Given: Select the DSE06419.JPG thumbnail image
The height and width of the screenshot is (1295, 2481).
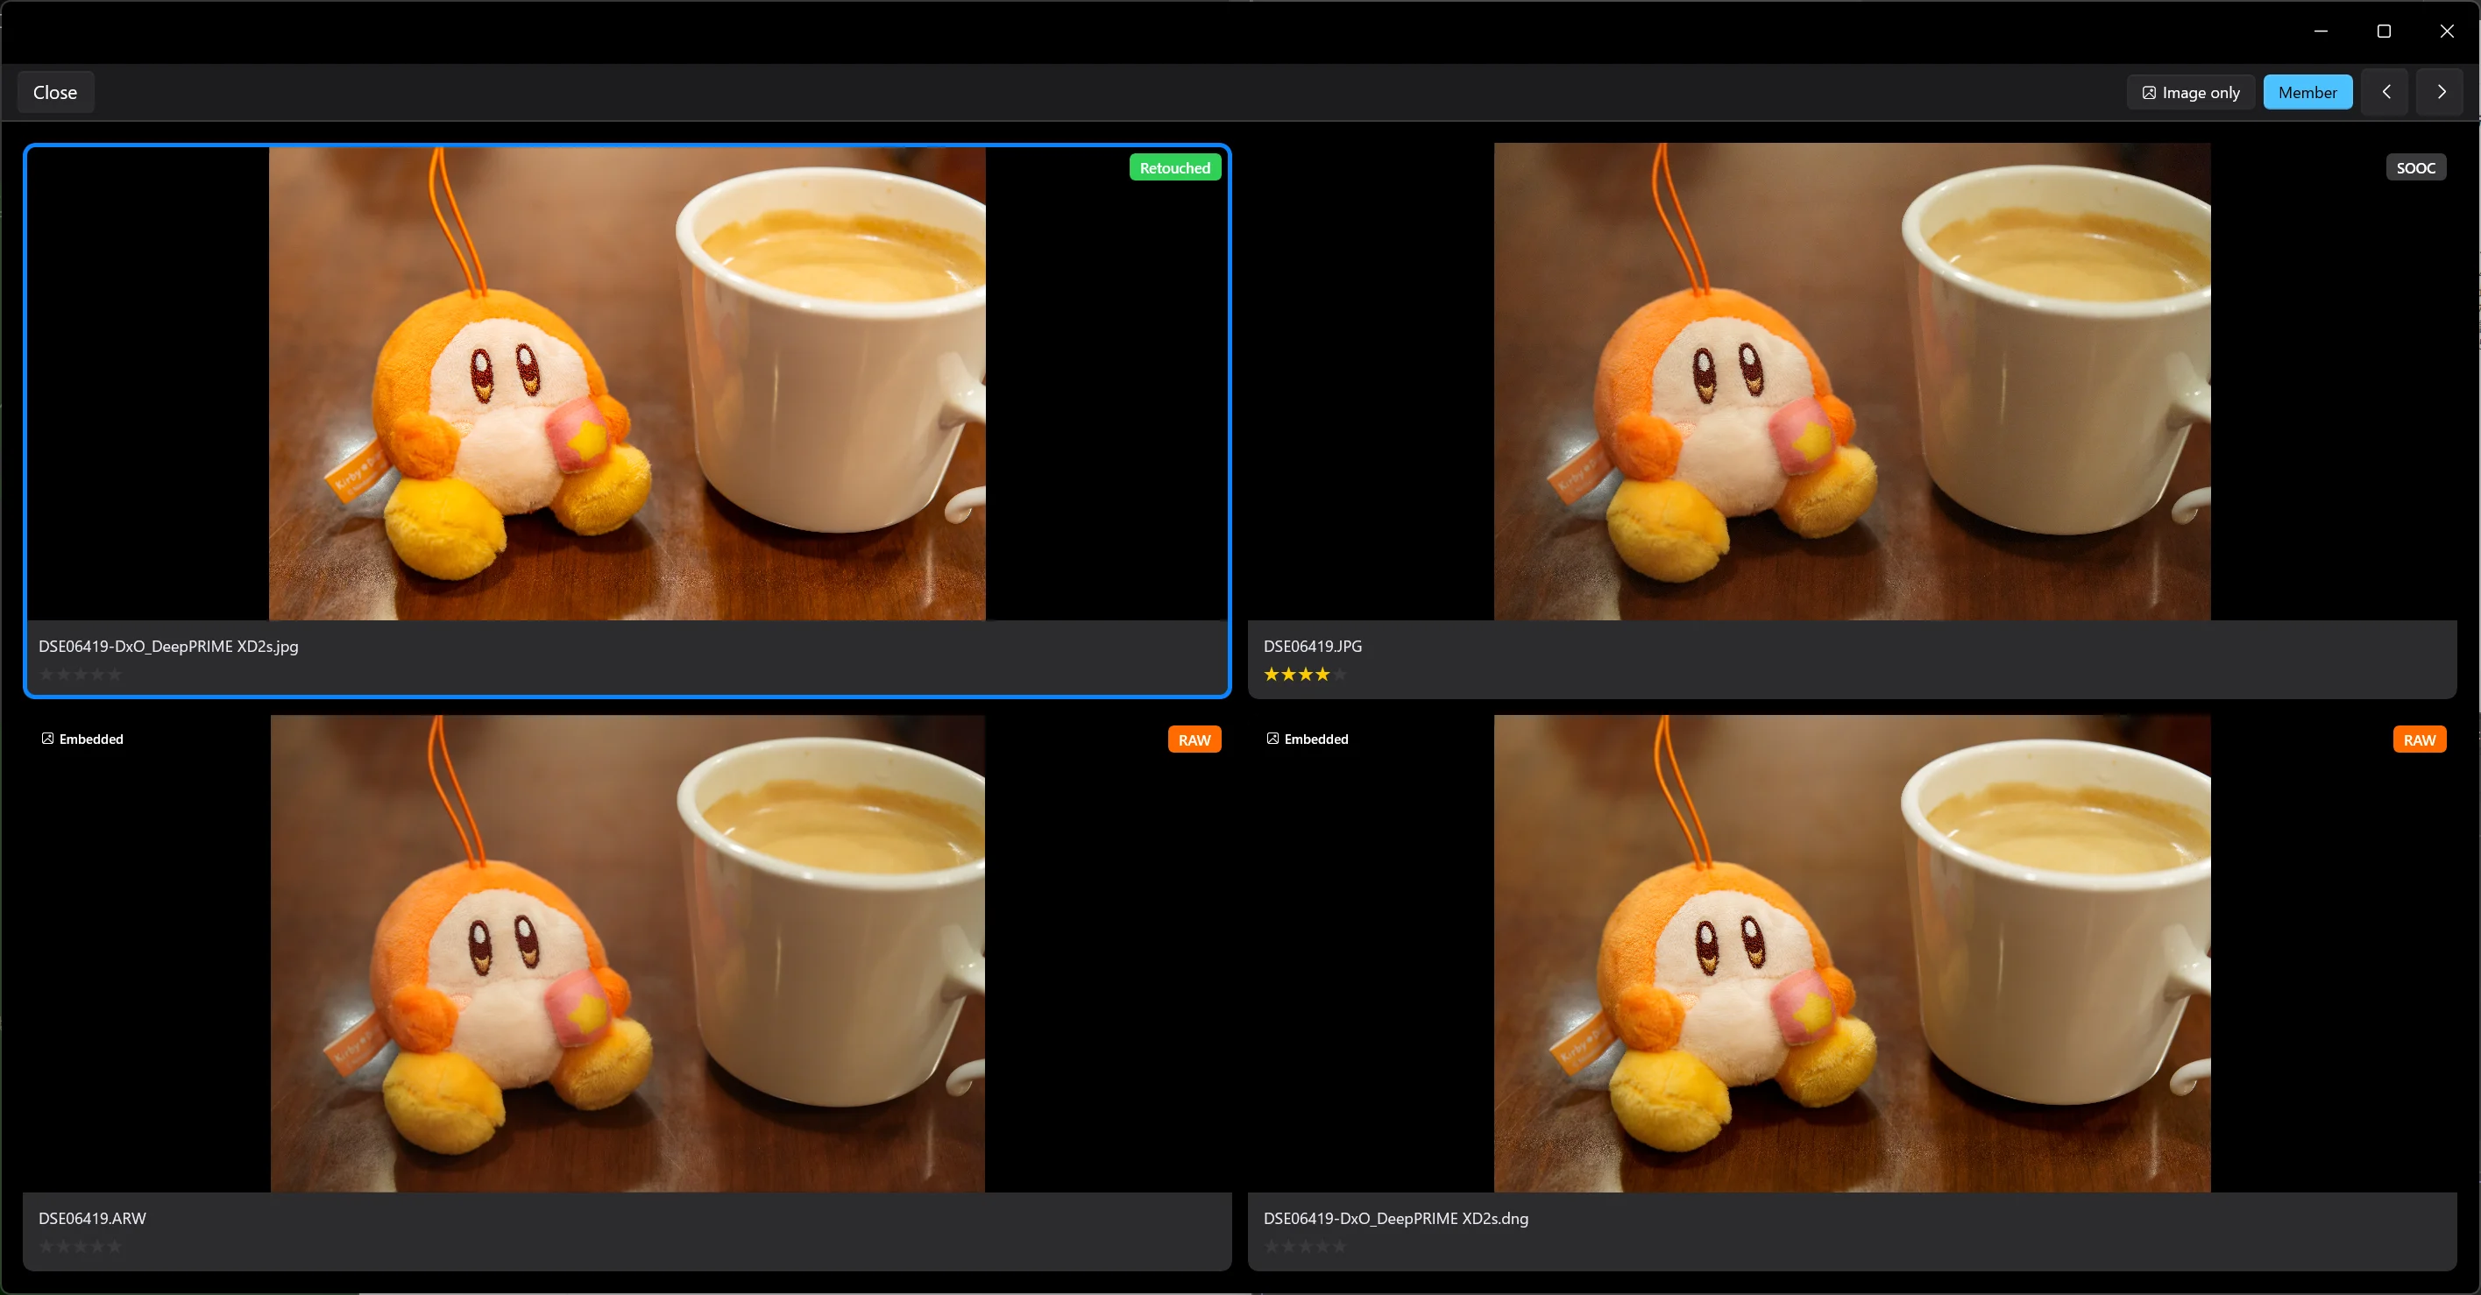Looking at the screenshot, I should pos(1852,381).
